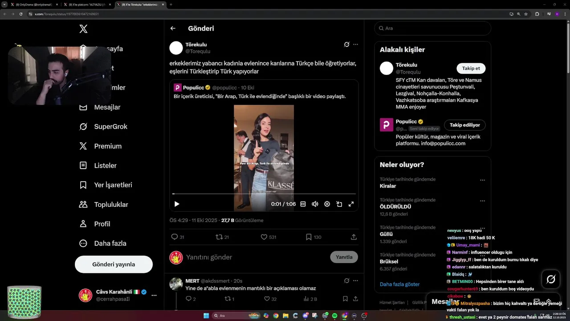Open File Explorer from the taskbar
This screenshot has width=570, height=321.
[x=285, y=316]
